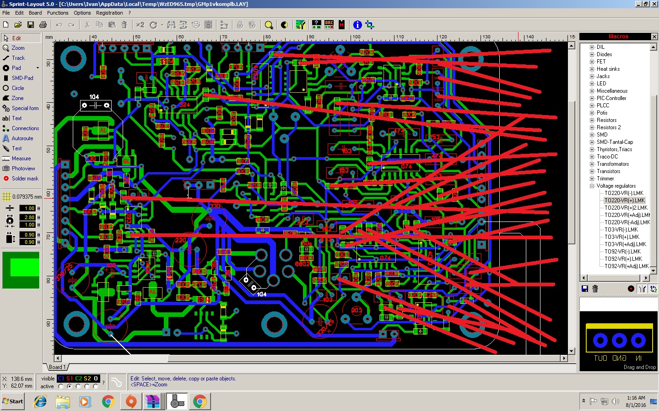The image size is (659, 411).
Task: Open the Functions menu
Action: point(58,13)
